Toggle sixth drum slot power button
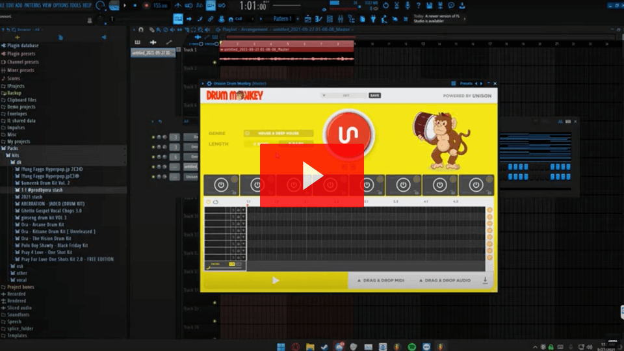The width and height of the screenshot is (624, 351). click(403, 185)
